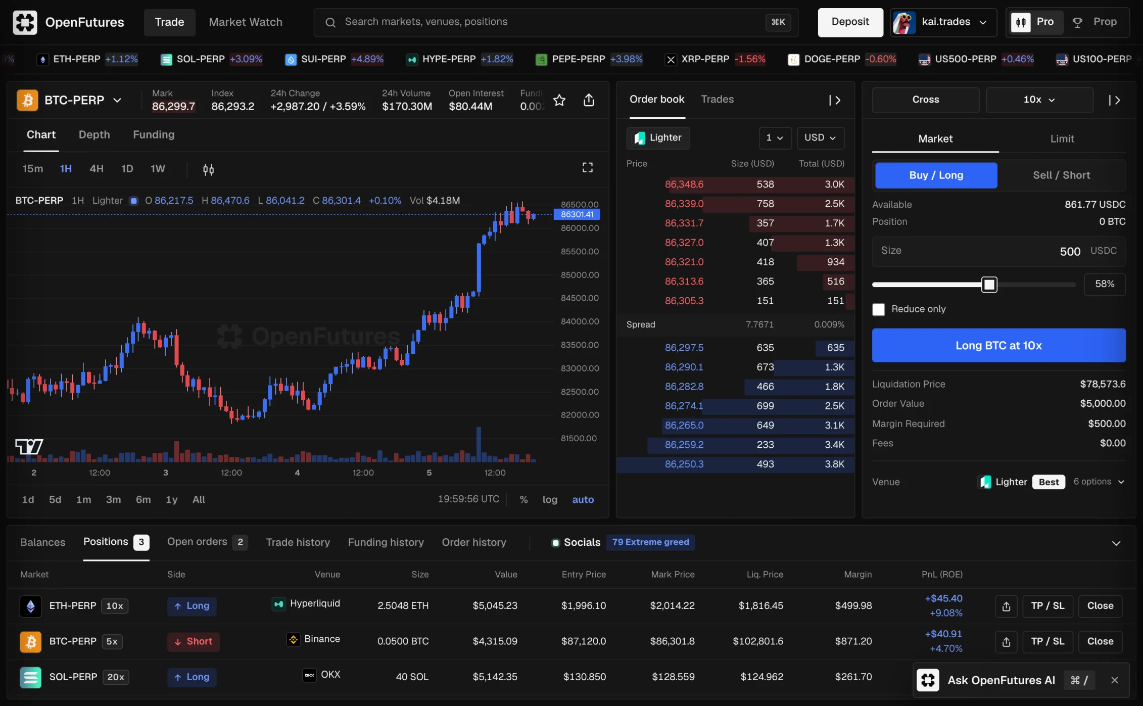Click the TradingView logo on the chart
This screenshot has height=706, width=1143.
coord(29,447)
